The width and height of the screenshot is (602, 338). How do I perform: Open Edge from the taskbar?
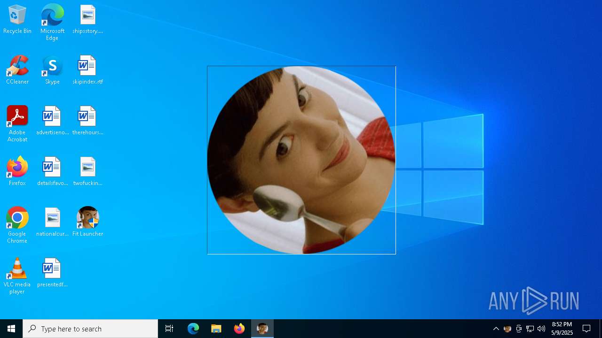click(x=193, y=329)
